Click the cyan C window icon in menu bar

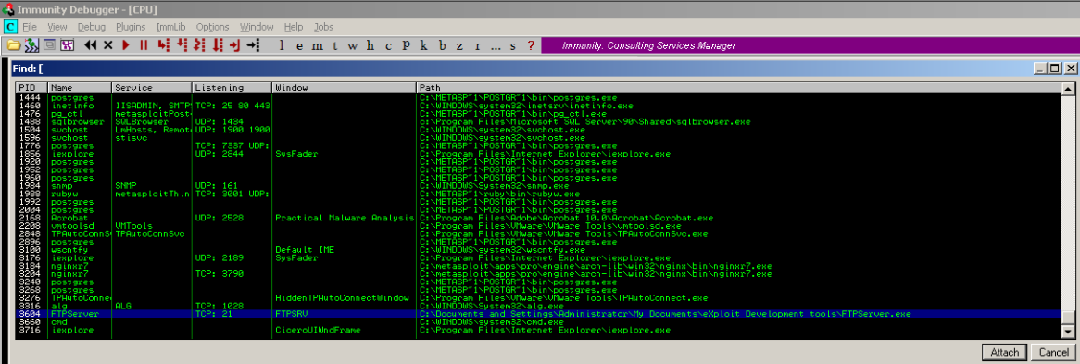[10, 27]
